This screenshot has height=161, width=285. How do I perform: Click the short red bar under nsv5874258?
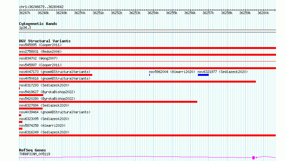(x=21, y=129)
